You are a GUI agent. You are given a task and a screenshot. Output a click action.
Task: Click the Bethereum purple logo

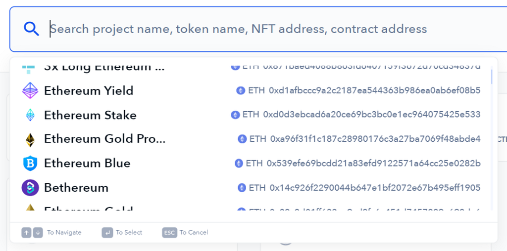pos(30,188)
